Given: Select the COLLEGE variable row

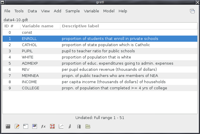Looking at the screenshot, I should tap(100, 88).
